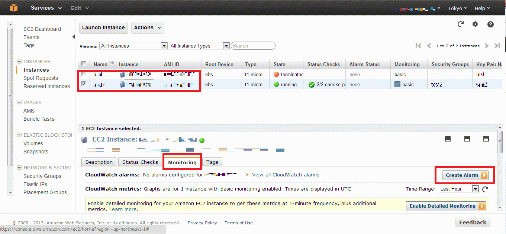Collapse the INSTANCES sidebar section
Image resolution: width=506 pixels, height=234 pixels.
pos(19,61)
